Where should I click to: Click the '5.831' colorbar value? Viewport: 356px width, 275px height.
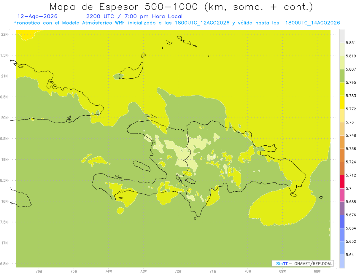(351, 43)
